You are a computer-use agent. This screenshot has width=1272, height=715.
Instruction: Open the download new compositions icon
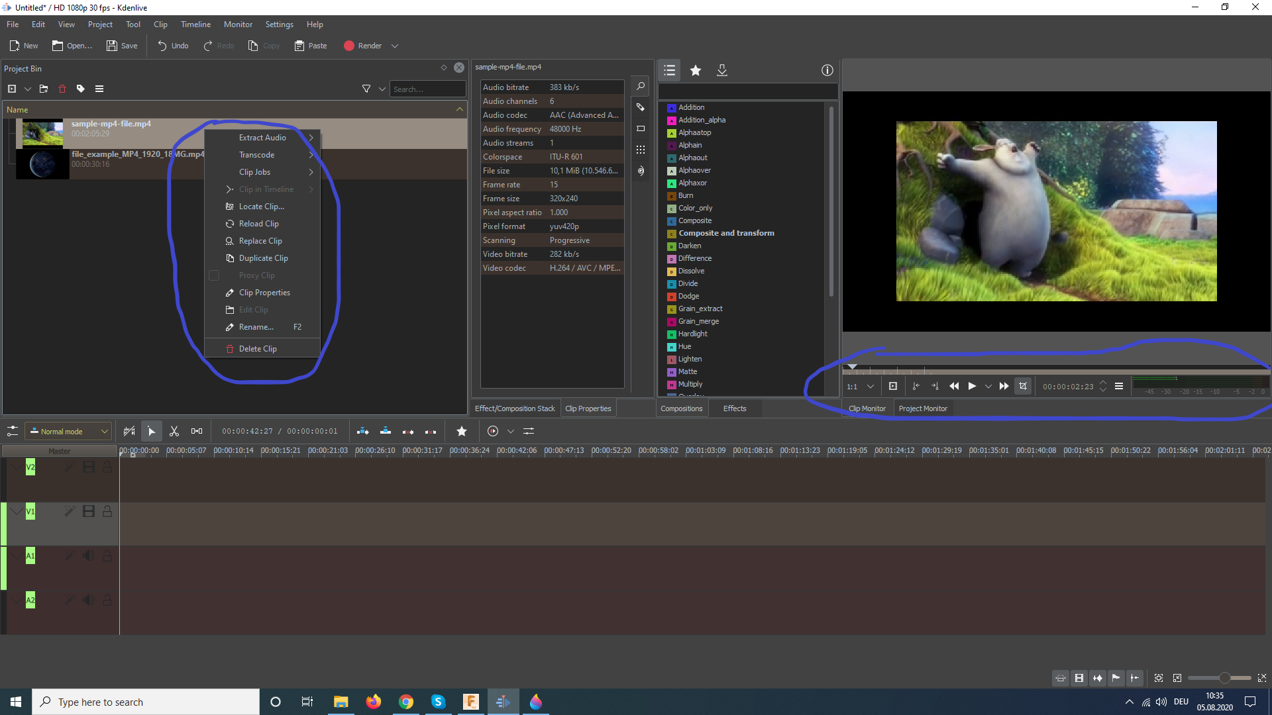[x=722, y=70]
